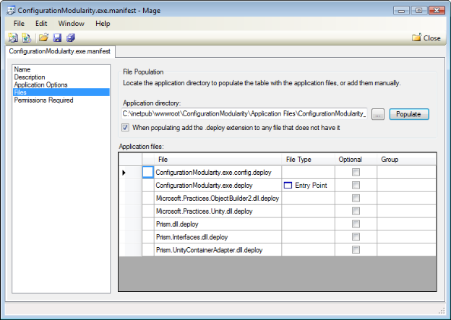451x320 pixels.
Task: Click the Group column header
Action: coord(406,160)
